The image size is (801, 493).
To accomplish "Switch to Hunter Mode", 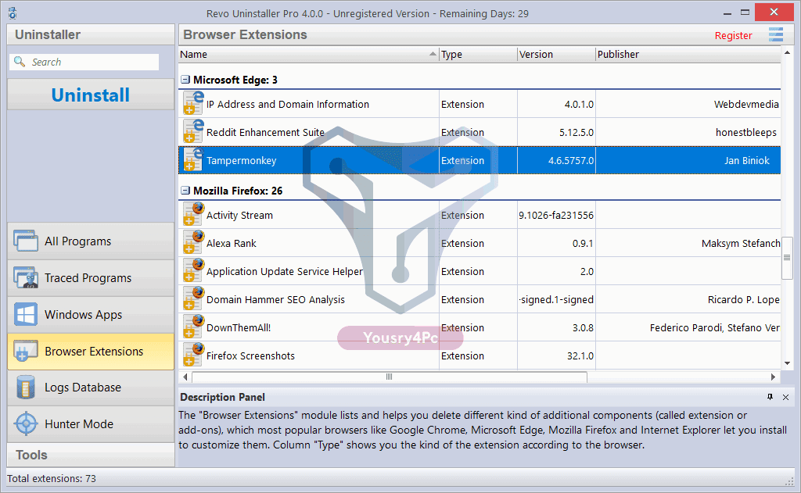I will click(91, 424).
